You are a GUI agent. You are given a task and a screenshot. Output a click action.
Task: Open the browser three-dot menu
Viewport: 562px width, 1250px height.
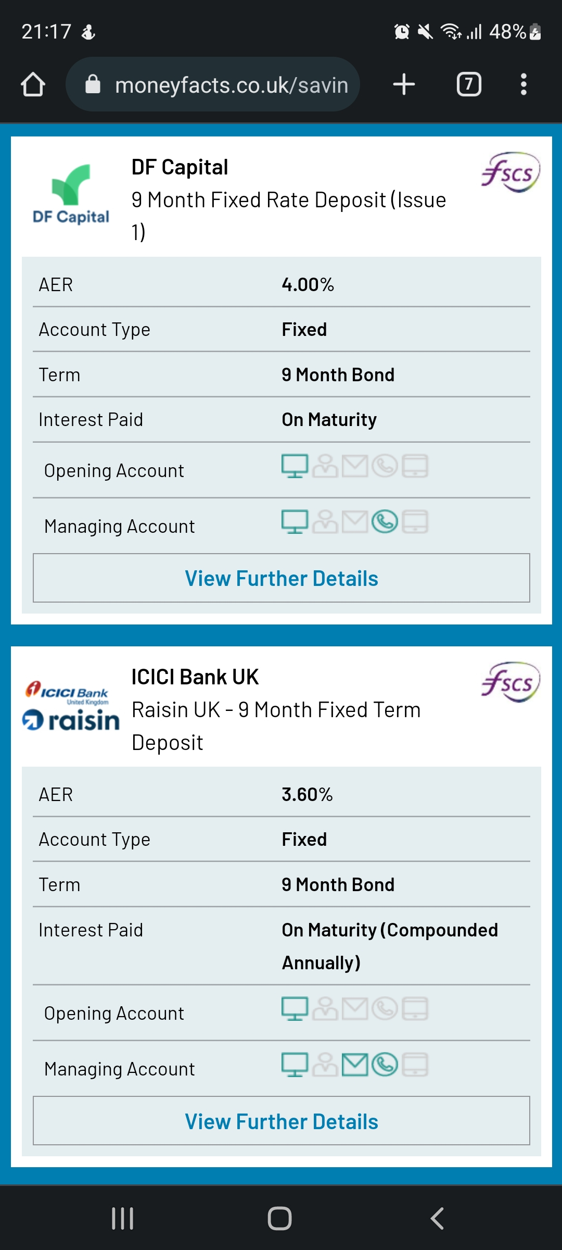(523, 84)
